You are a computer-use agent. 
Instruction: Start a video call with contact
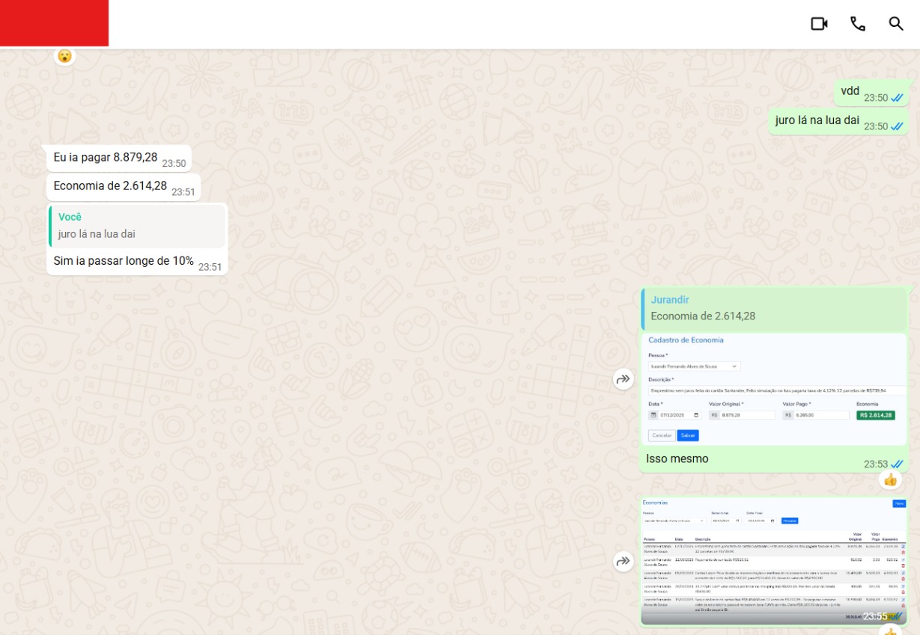(x=819, y=24)
